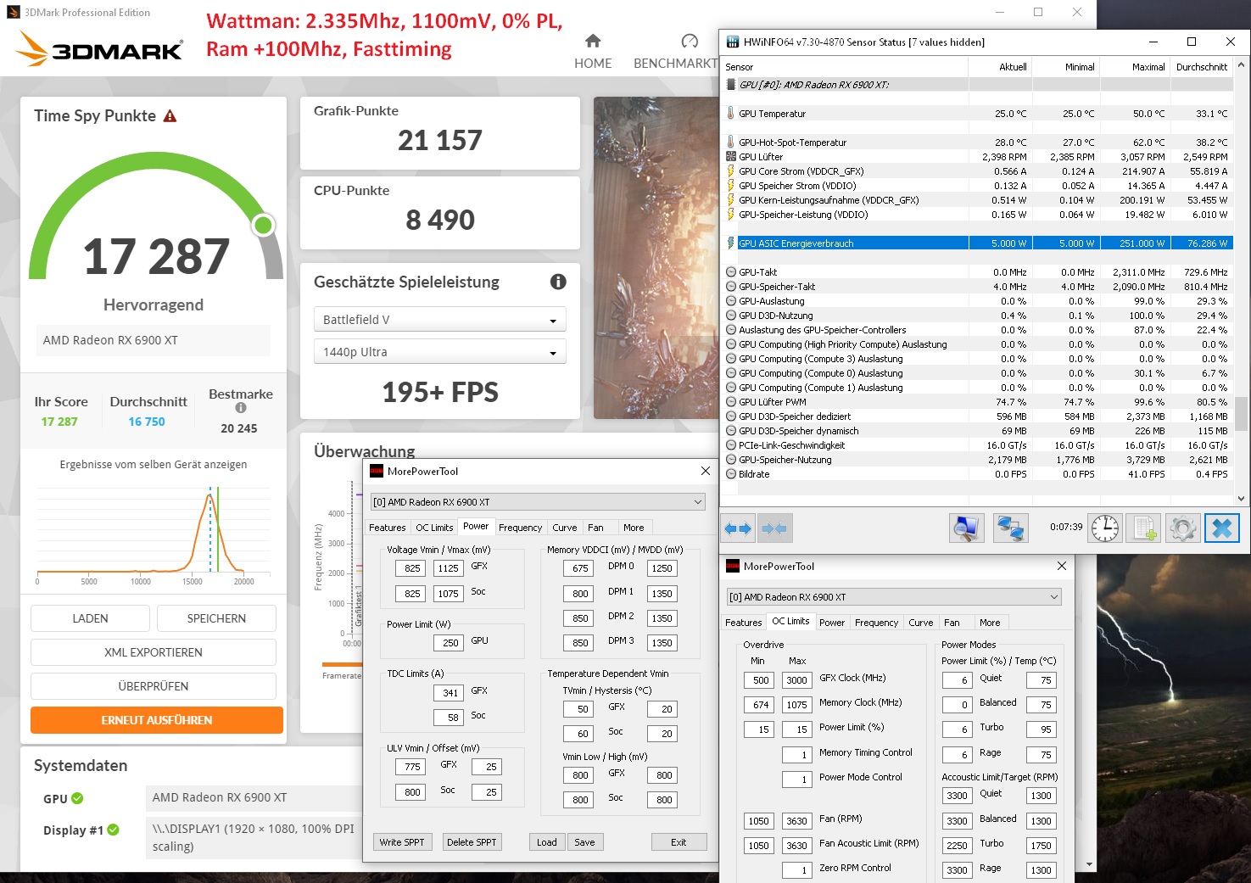The height and width of the screenshot is (883, 1251).
Task: Click HWiNFO expand columns arrows icon
Action: tap(738, 528)
